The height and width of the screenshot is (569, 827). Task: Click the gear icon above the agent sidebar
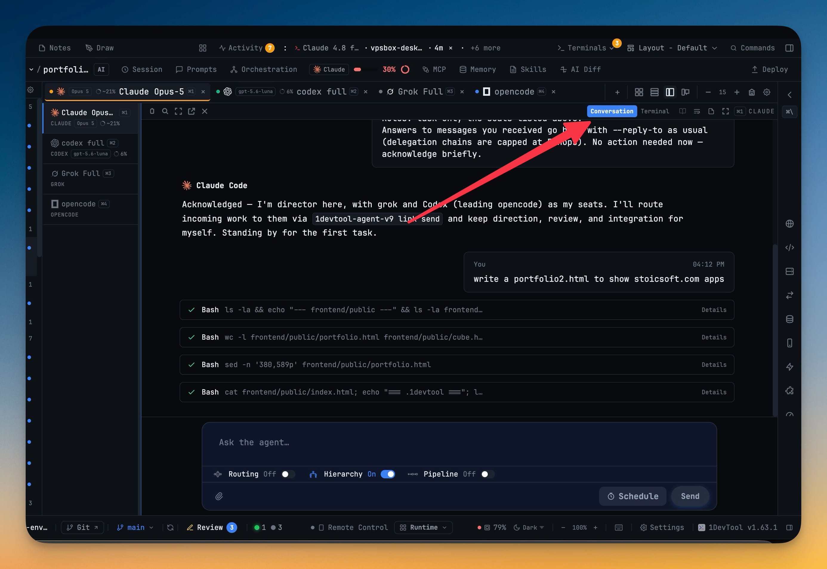30,90
